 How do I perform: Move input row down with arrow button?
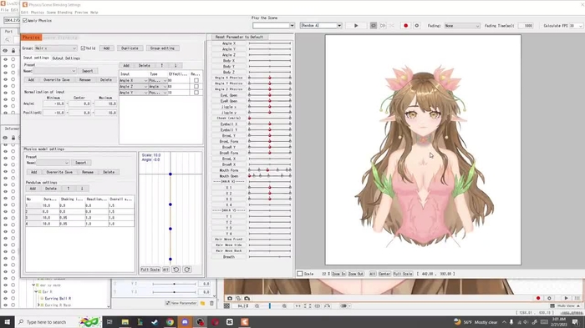coord(175,65)
